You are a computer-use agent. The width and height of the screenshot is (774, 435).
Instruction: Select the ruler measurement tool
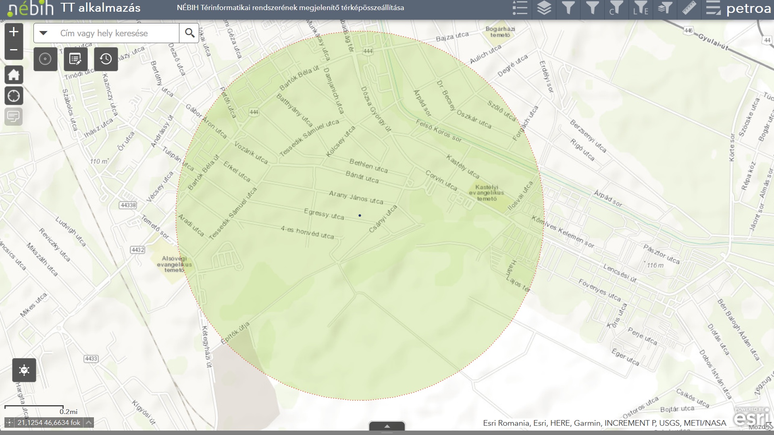(689, 8)
